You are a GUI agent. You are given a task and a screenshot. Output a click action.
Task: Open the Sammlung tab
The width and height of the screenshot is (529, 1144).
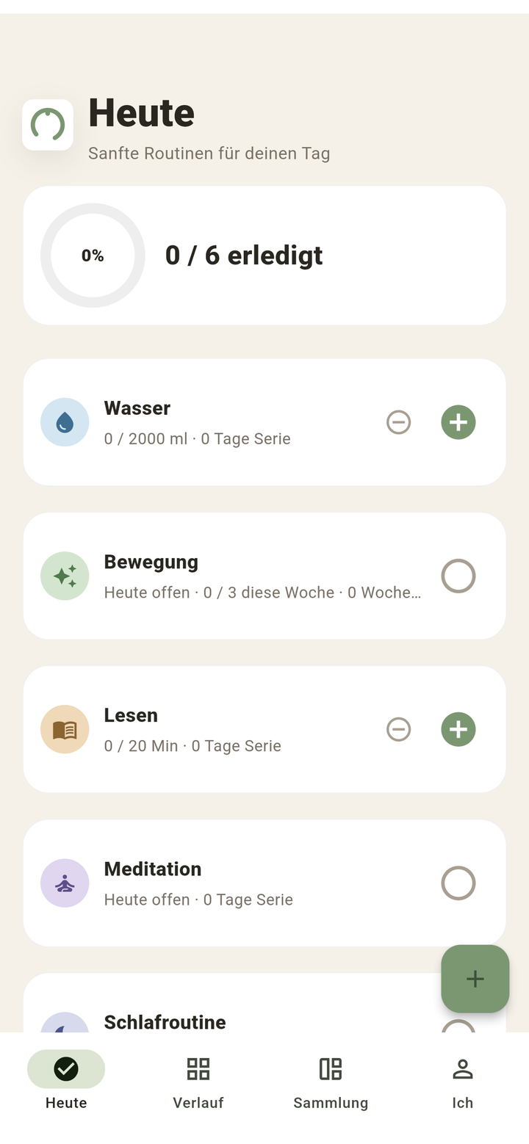(x=331, y=1082)
